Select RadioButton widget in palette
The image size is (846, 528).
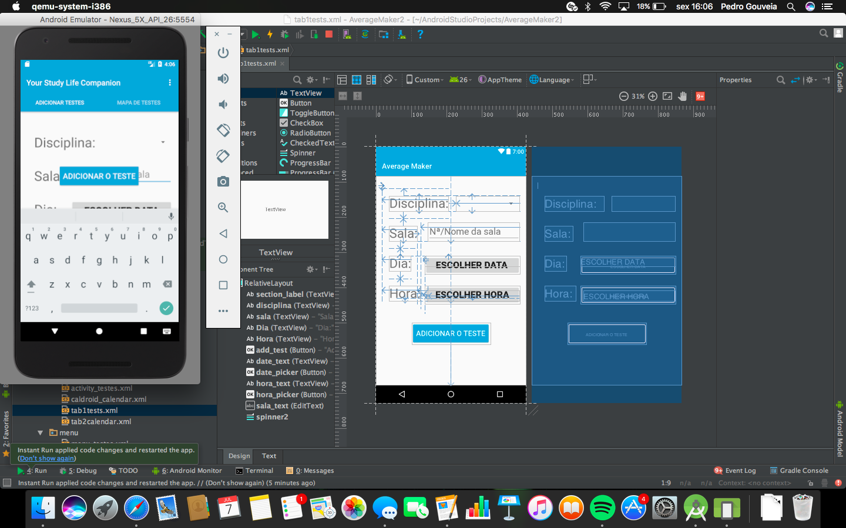pyautogui.click(x=305, y=133)
